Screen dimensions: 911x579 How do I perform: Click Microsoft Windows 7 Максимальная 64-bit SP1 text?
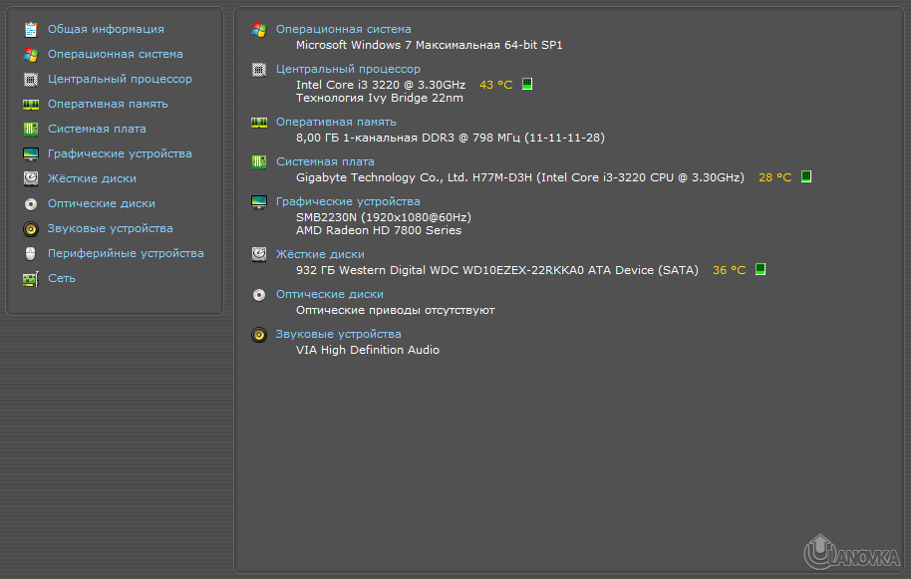pos(430,45)
